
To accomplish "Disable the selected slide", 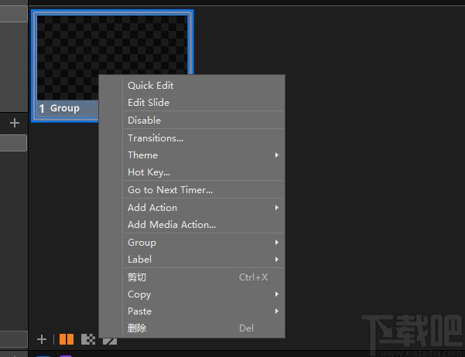I will pyautogui.click(x=144, y=121).
